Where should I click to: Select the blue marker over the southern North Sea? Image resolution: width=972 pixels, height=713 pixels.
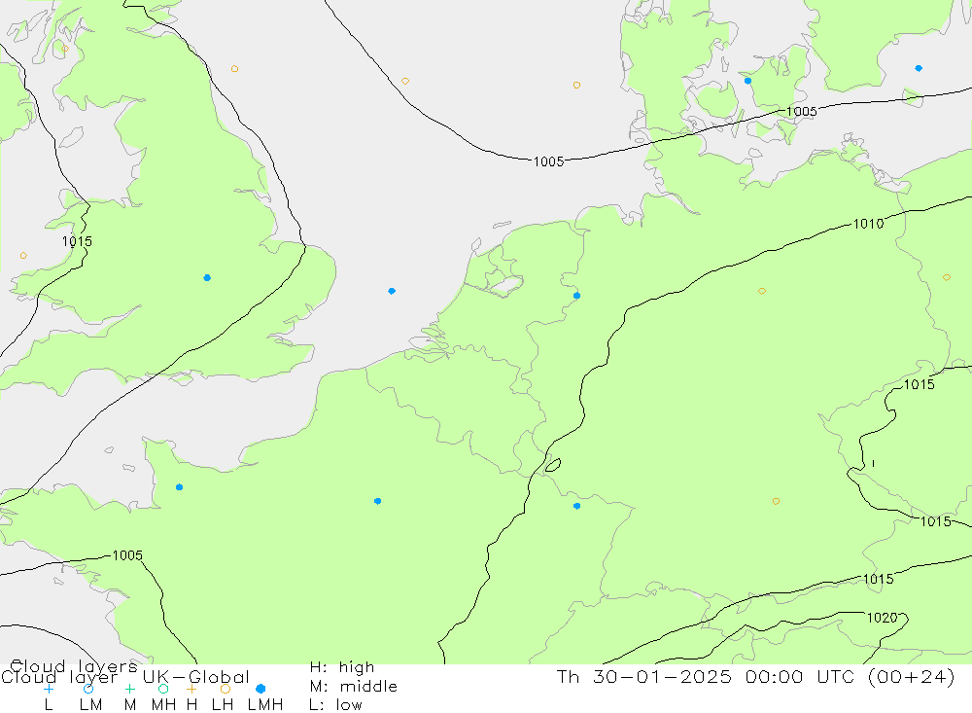(392, 291)
